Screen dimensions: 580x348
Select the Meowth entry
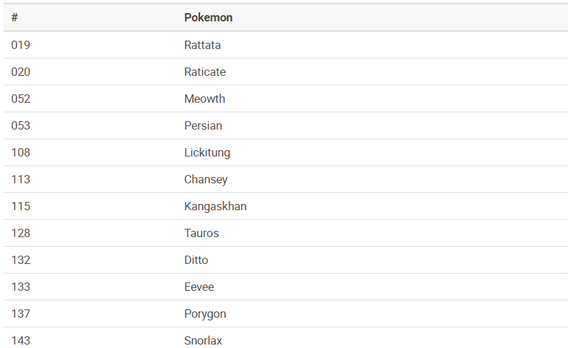coord(204,99)
